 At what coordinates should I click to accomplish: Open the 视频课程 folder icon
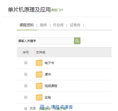39,86
